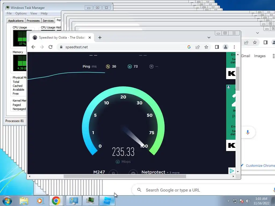Go back in the Speedtest browser window
275x206 pixels.
pyautogui.click(x=33, y=47)
